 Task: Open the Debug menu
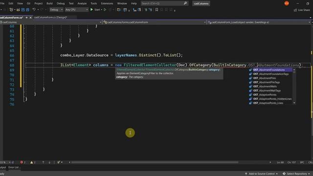click(61, 3)
